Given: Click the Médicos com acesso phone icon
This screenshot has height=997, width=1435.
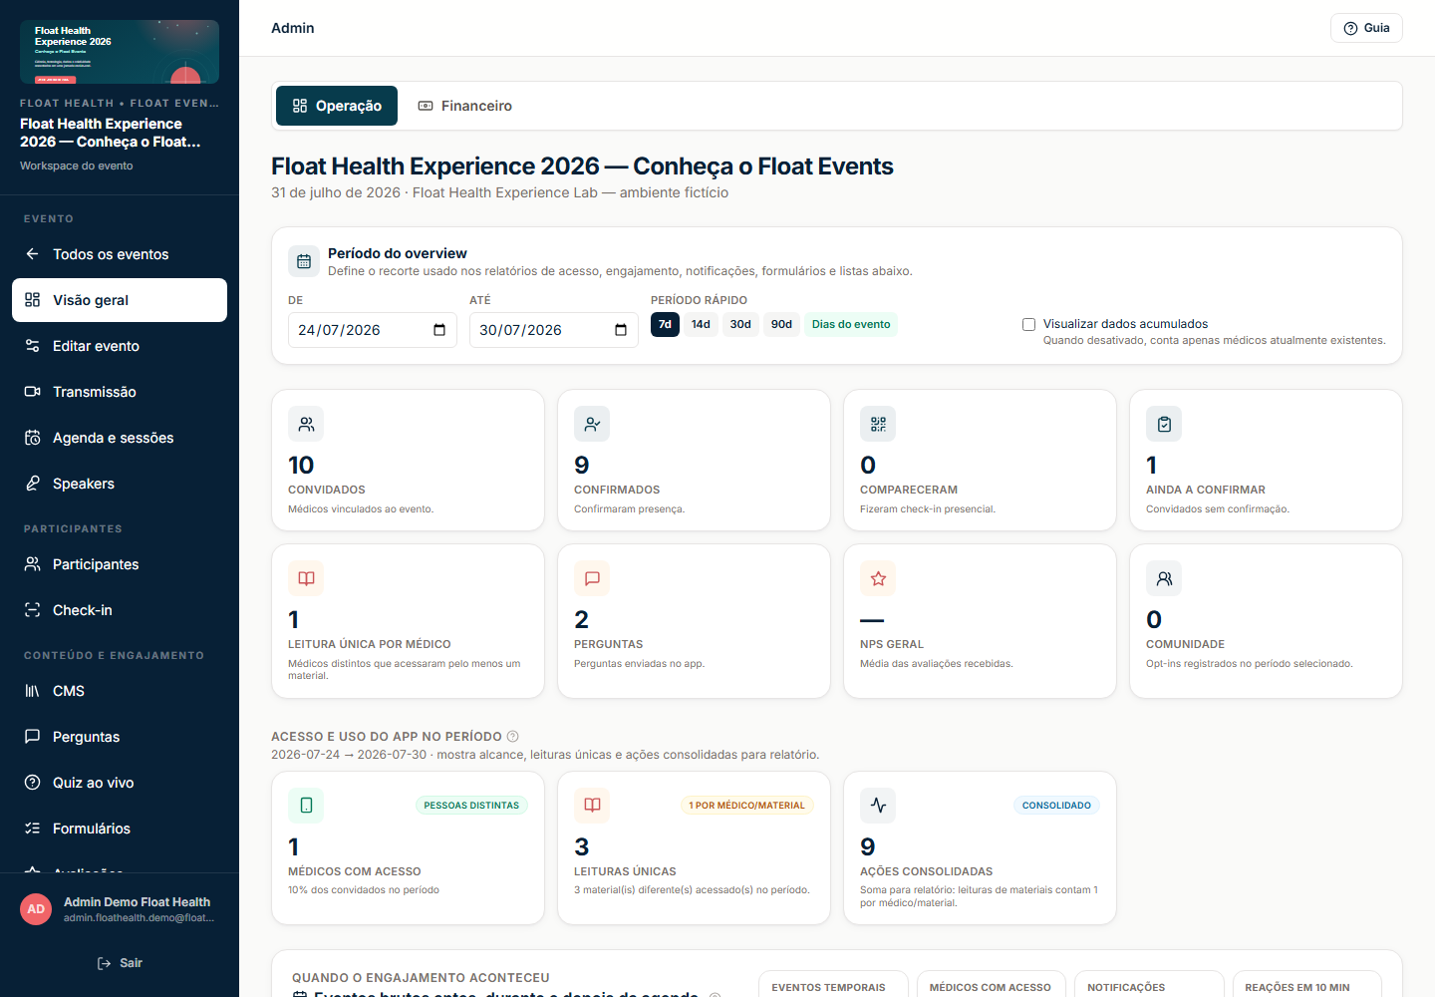Looking at the screenshot, I should pyautogui.click(x=306, y=805).
